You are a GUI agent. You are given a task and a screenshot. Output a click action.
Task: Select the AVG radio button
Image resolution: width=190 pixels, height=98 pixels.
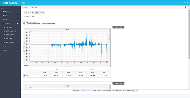tap(25, 16)
